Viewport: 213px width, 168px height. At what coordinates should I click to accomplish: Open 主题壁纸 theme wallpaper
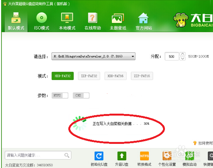coord(118,21)
